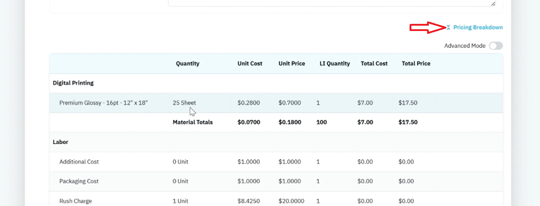
Task: Click the $0.1800 material totals unit price
Action: pyautogui.click(x=290, y=122)
